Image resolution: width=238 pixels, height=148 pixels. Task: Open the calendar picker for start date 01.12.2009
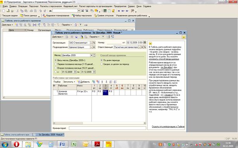75,72
